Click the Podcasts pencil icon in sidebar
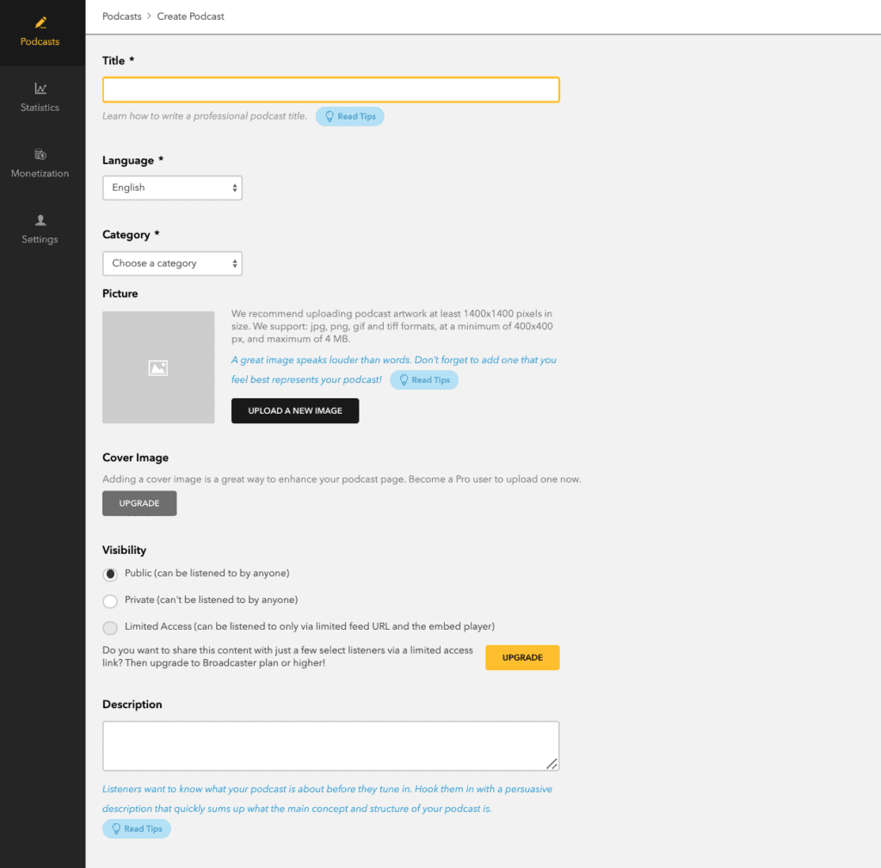881x868 pixels. pyautogui.click(x=40, y=22)
